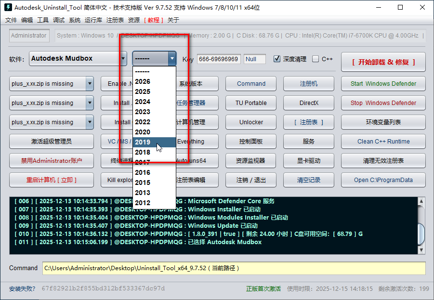Click Open C:\ProgramData button
The image size is (434, 300).
coord(383,180)
